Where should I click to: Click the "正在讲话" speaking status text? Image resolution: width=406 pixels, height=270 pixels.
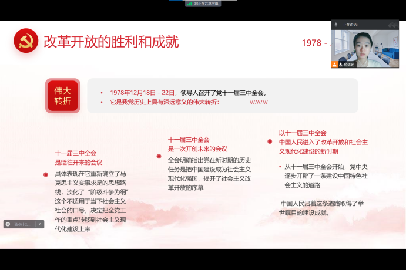350,25
